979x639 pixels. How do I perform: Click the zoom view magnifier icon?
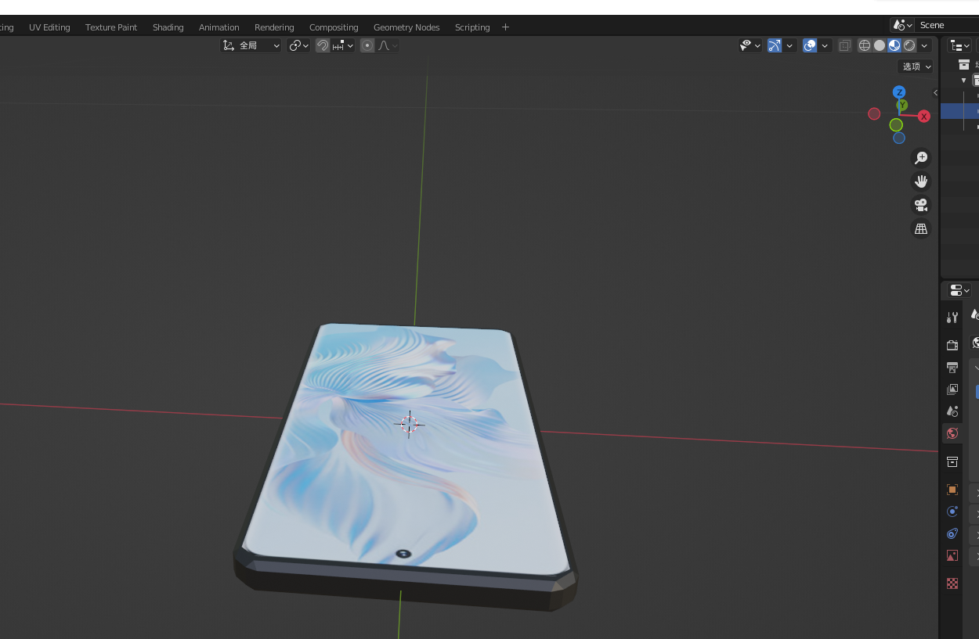[921, 158]
